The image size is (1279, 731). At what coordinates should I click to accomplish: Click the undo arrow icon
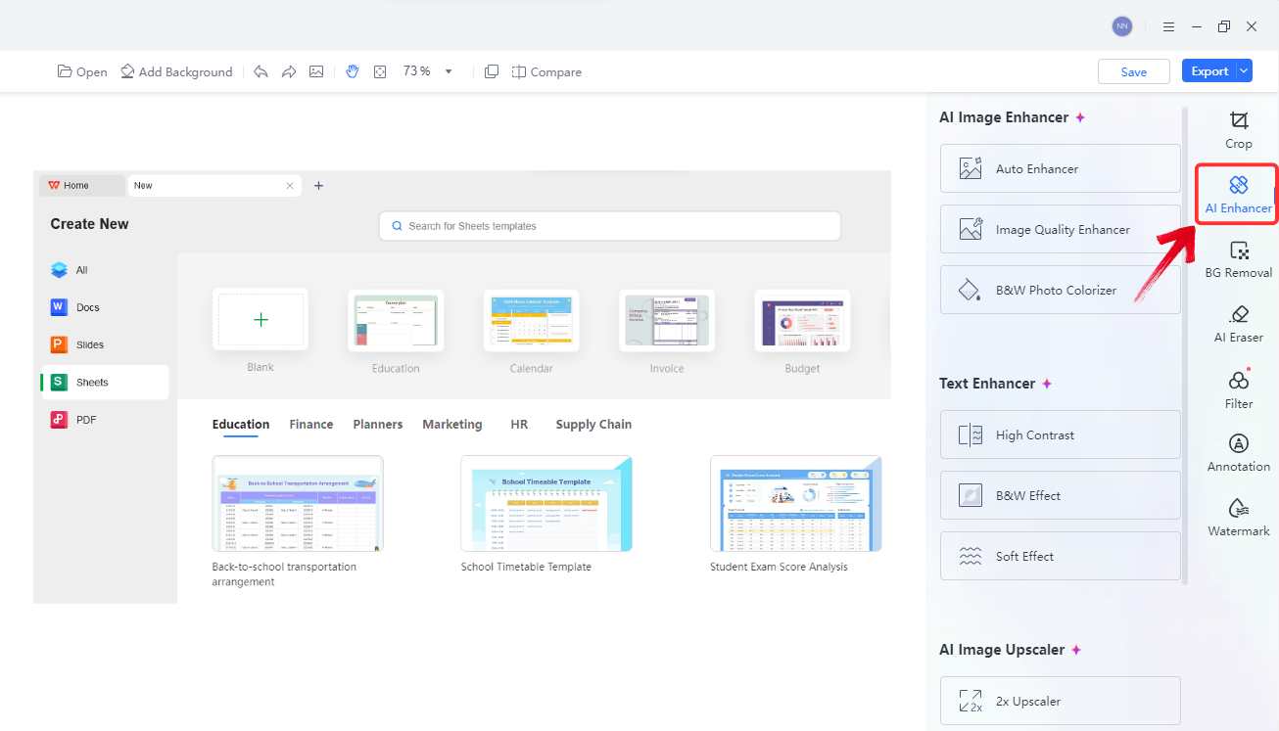tap(261, 71)
